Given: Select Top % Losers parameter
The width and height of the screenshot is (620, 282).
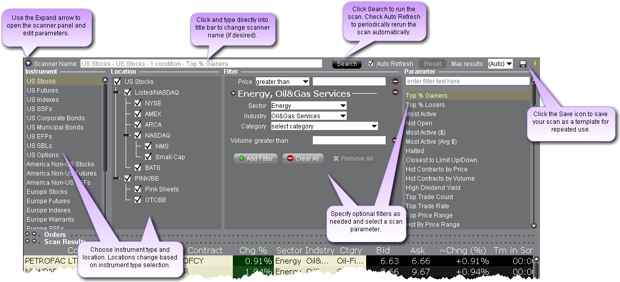Looking at the screenshot, I should coord(425,105).
